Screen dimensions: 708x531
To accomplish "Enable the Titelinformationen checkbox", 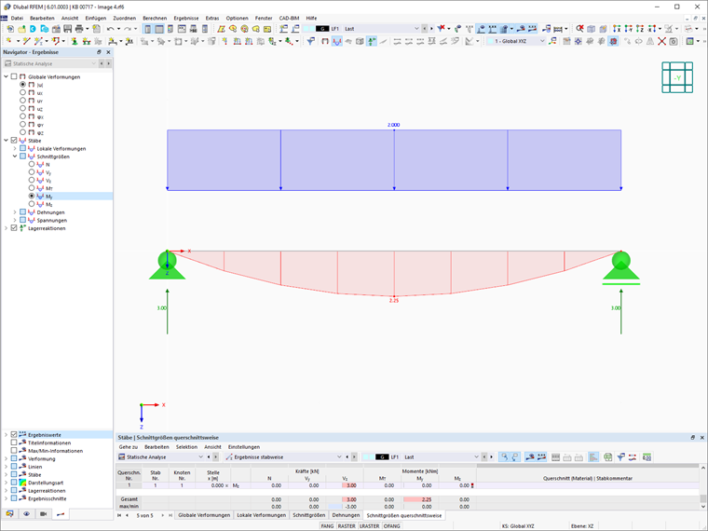I will [14, 442].
